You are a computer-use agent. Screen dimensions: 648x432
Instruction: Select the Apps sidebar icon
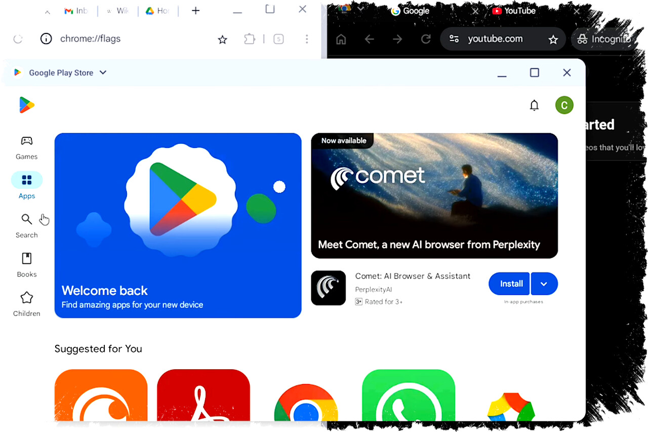pyautogui.click(x=26, y=180)
